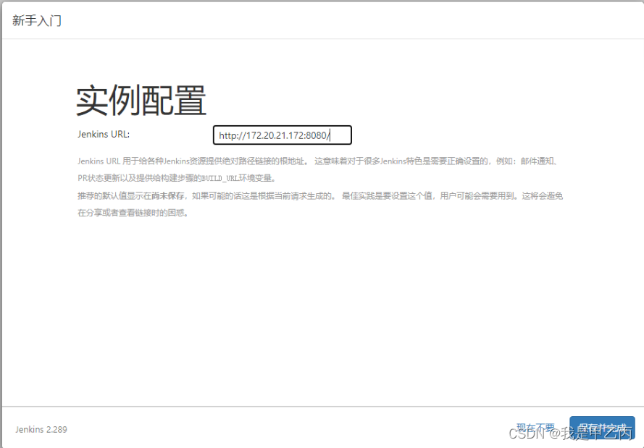644x448 pixels.
Task: Click the 保存并完成 (Save and Finish) button
Action: (602, 428)
